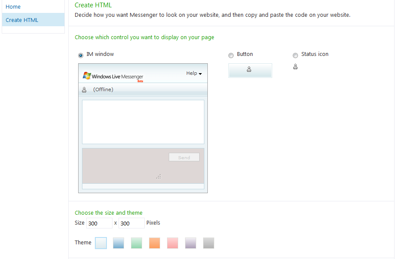Open Create HTML in the sidebar
The height and width of the screenshot is (259, 398).
[x=22, y=20]
